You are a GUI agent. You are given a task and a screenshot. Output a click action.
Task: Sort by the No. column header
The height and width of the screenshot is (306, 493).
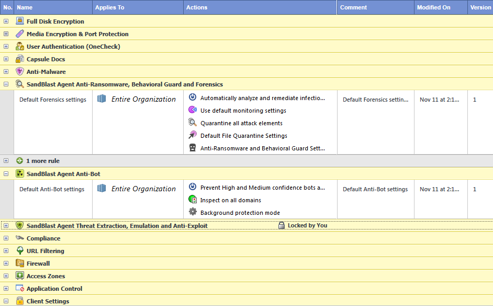(7, 7)
